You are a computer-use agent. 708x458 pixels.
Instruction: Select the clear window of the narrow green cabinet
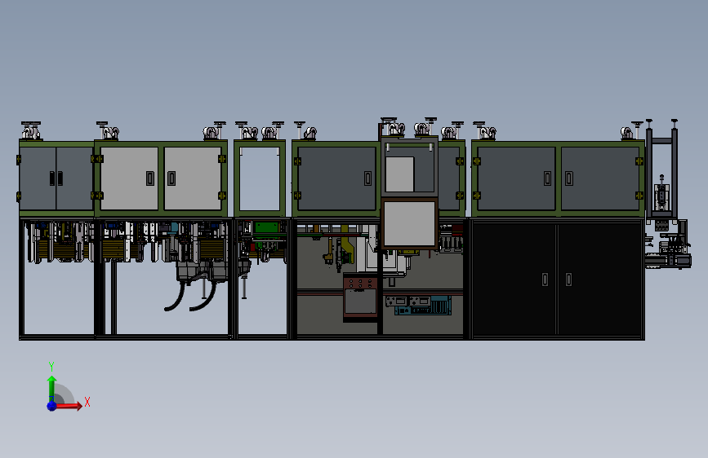260,178
